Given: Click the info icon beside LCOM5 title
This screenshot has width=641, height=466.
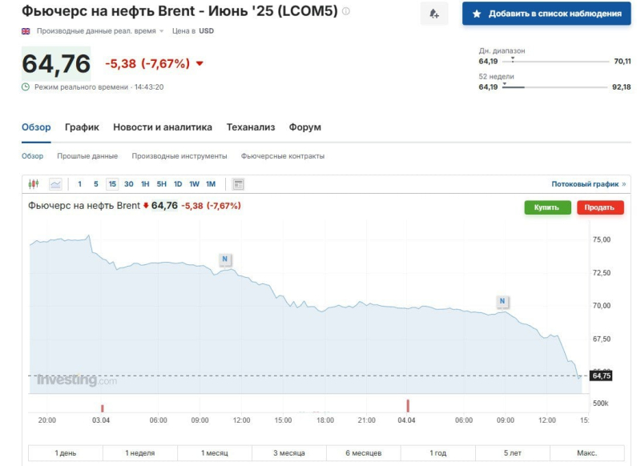Looking at the screenshot, I should click(x=346, y=11).
